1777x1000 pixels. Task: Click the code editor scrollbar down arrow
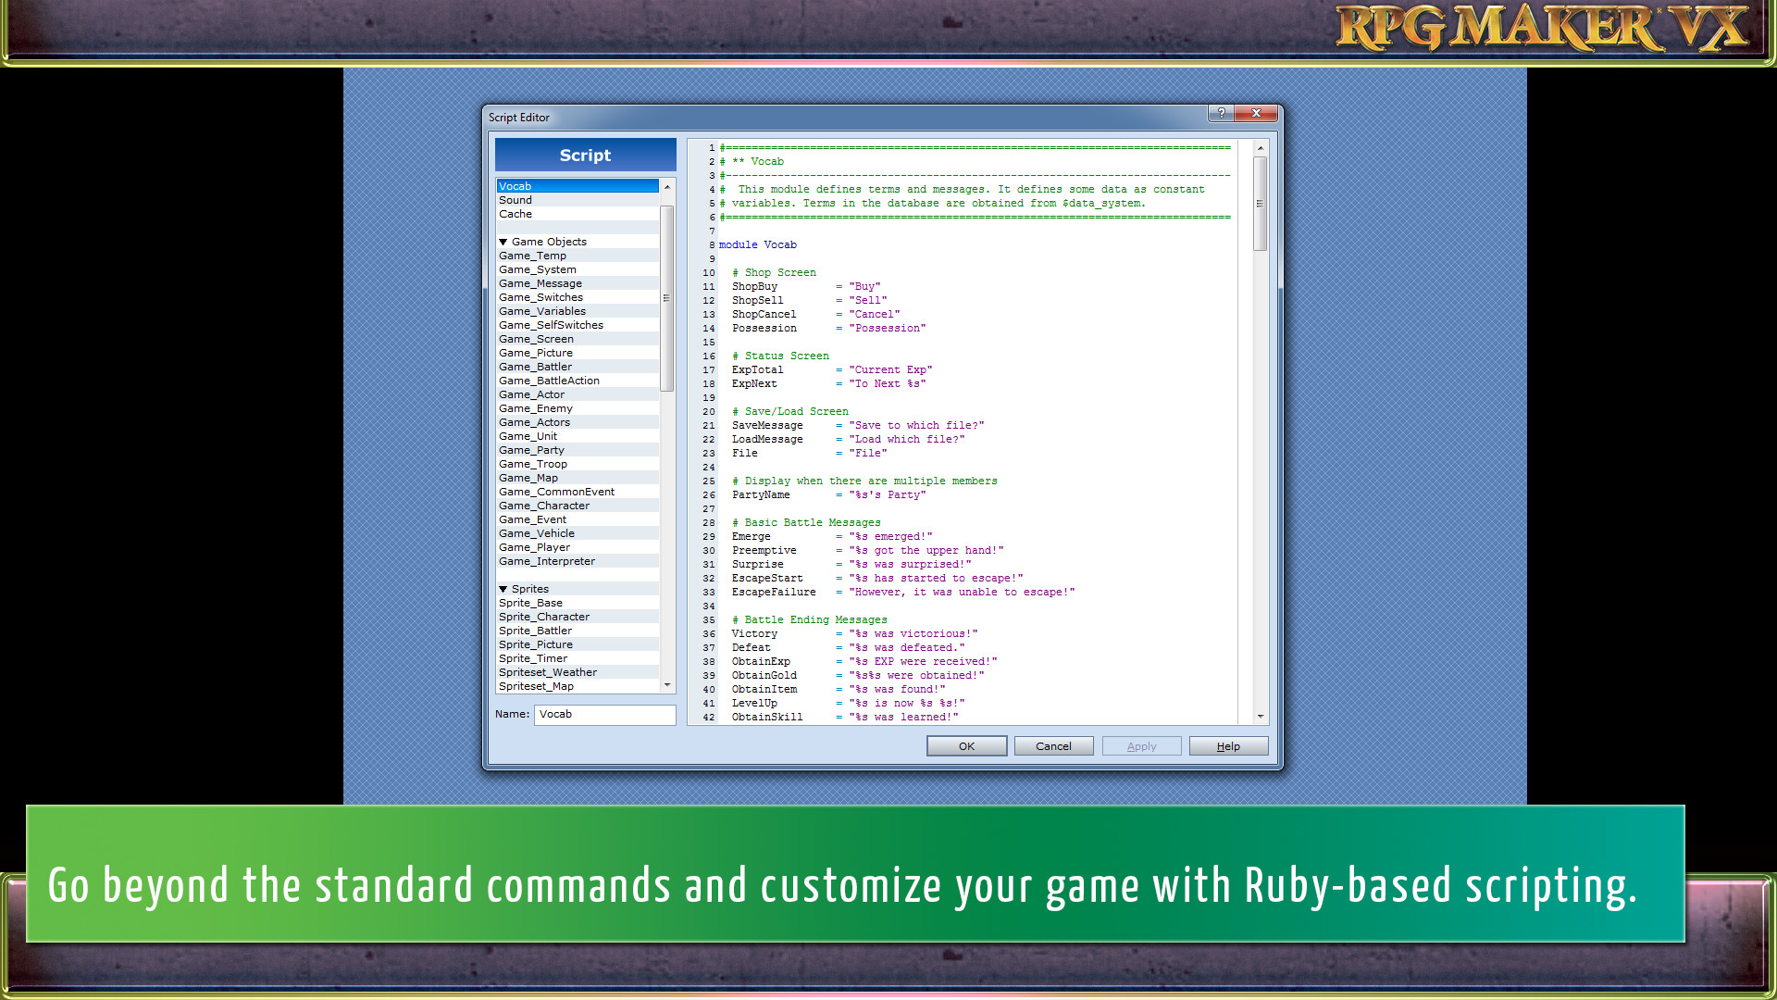tap(1261, 716)
